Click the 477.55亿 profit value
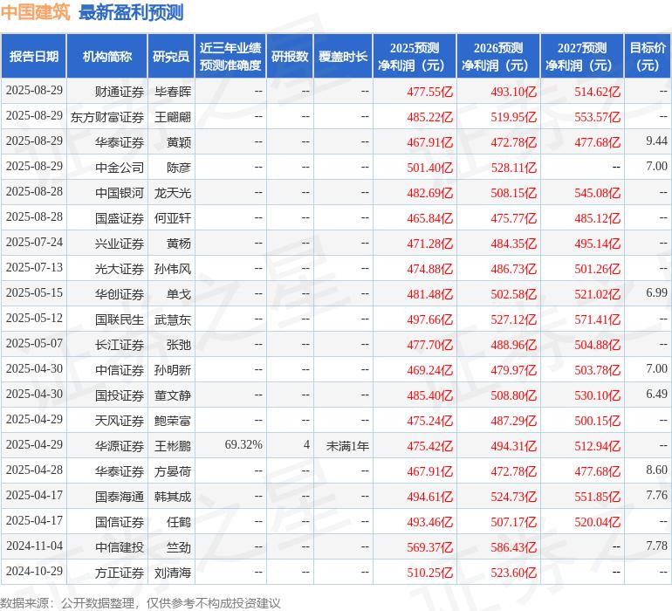 click(x=430, y=92)
